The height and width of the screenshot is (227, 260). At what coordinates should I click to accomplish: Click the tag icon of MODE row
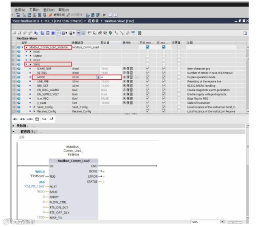(19, 77)
